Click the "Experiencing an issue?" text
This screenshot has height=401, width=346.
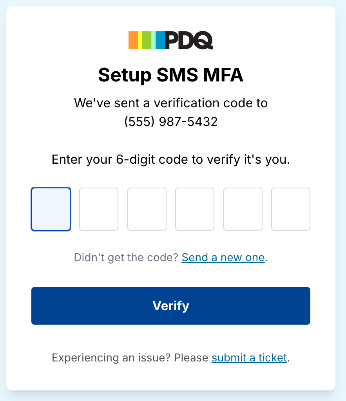111,358
